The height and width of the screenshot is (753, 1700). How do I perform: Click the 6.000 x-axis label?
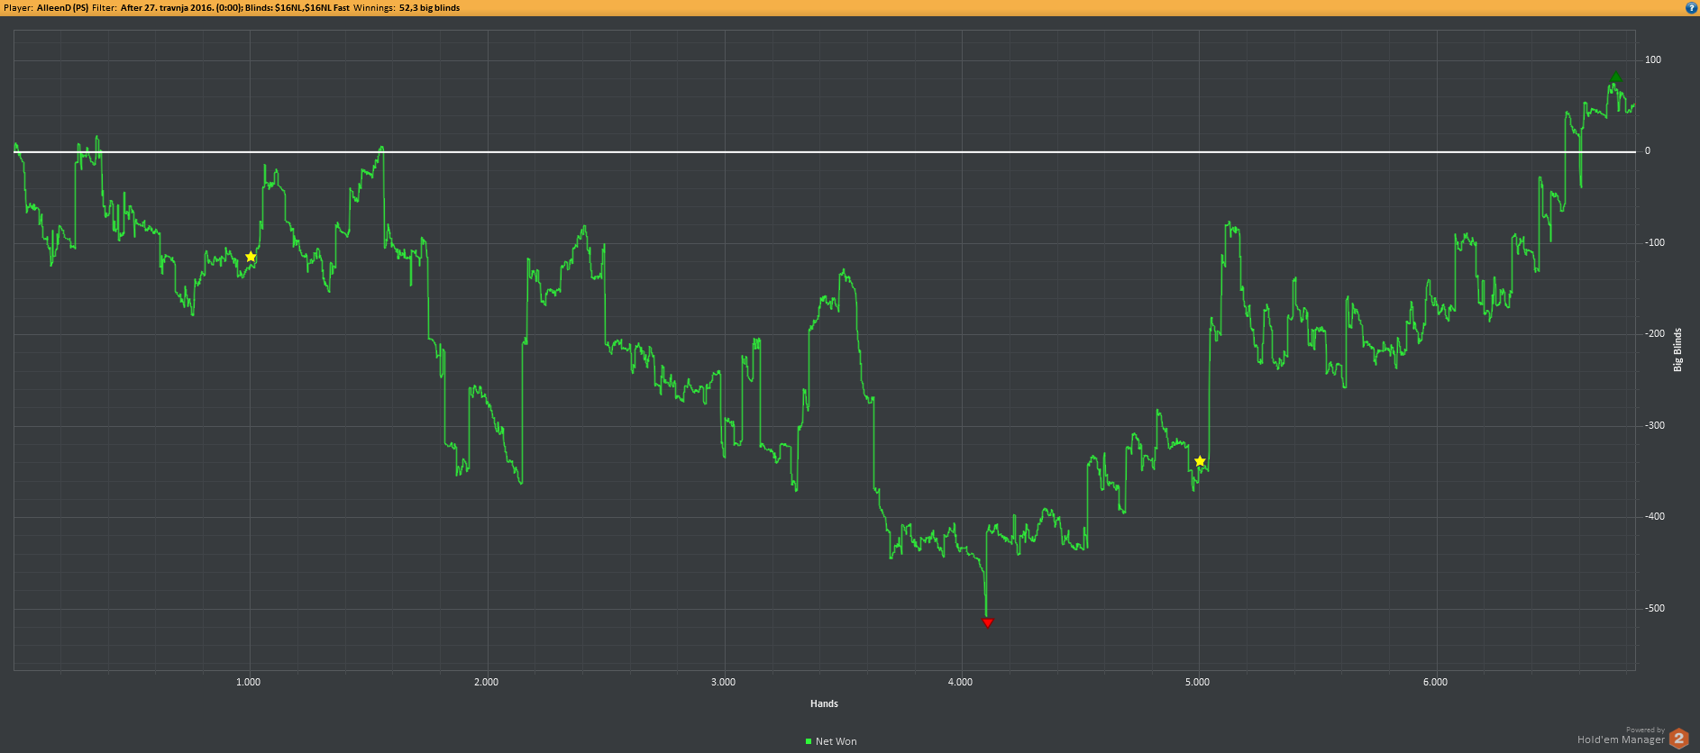point(1435,682)
